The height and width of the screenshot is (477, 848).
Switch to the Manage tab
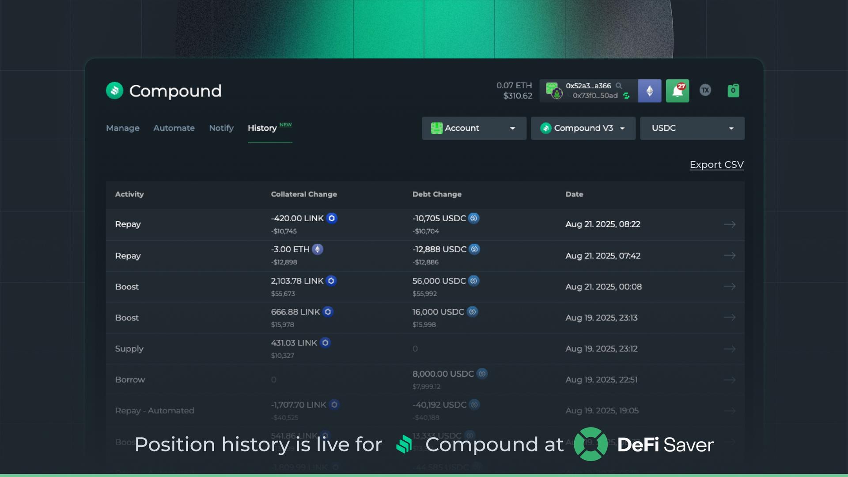122,128
